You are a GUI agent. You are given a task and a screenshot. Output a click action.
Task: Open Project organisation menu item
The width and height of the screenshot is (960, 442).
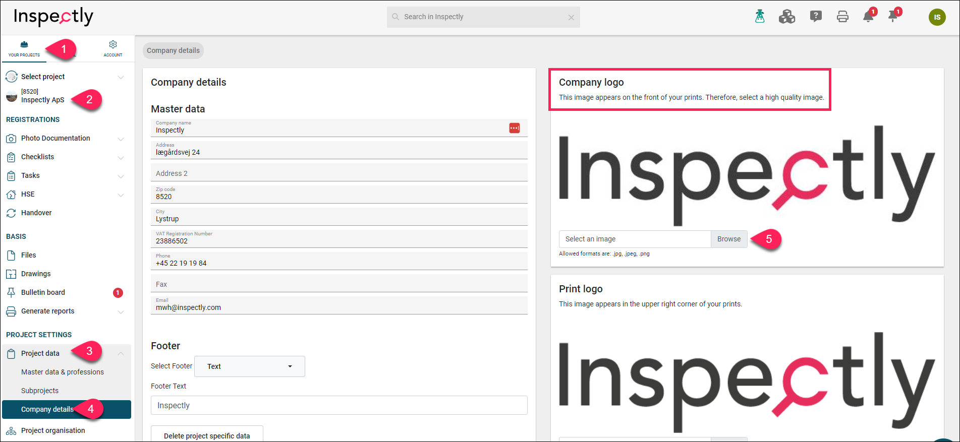(x=53, y=430)
